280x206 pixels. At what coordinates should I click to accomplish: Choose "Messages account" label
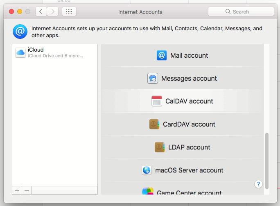(189, 79)
